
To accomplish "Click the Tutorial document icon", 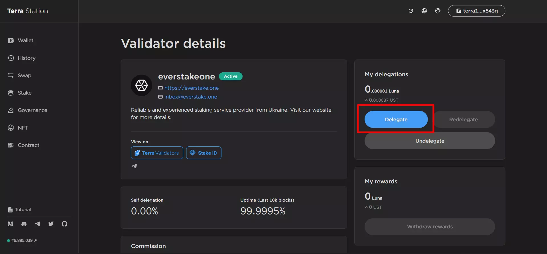I will (x=11, y=210).
